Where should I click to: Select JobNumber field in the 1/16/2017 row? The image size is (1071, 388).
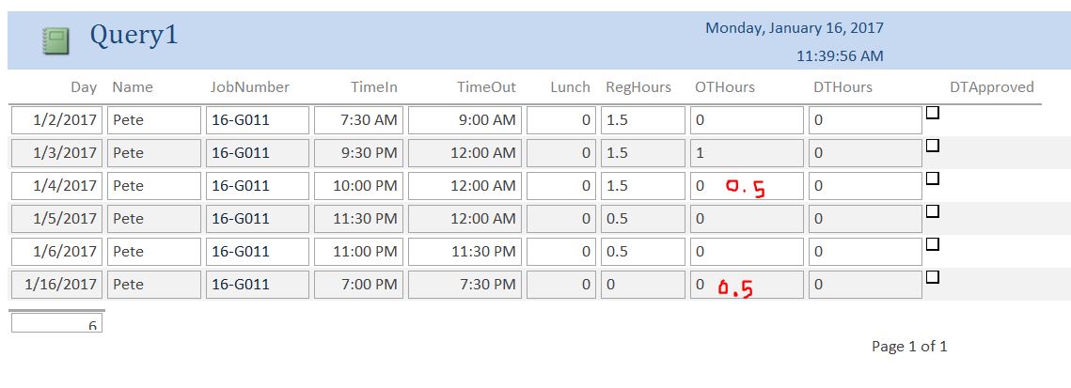pyautogui.click(x=258, y=285)
